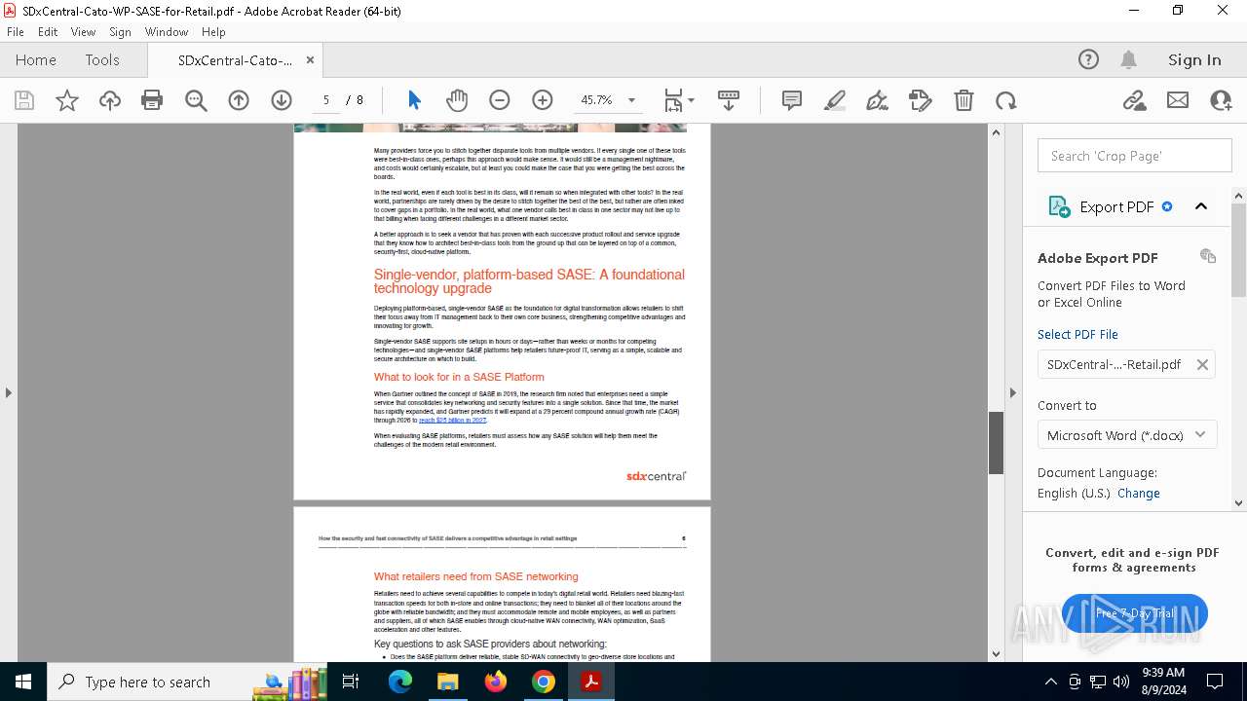Launch Firefox from taskbar

pos(496,682)
